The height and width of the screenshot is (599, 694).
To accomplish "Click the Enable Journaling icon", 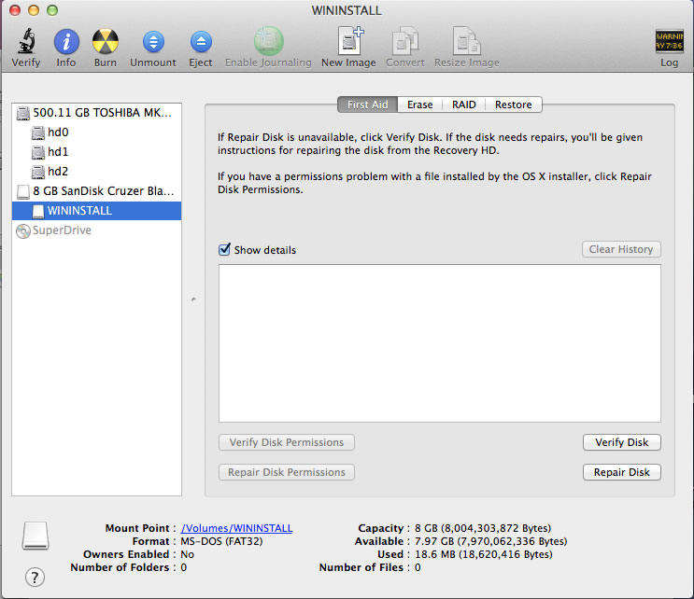I will [x=268, y=41].
